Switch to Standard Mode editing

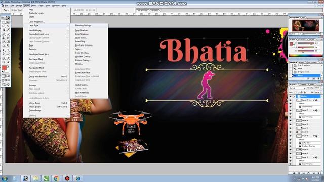(x=4, y=76)
